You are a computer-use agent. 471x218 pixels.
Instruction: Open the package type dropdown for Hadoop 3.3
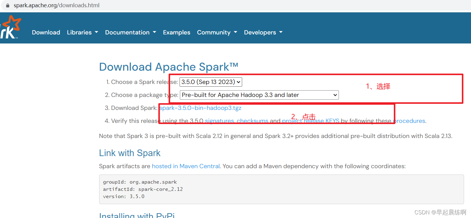pyautogui.click(x=259, y=95)
